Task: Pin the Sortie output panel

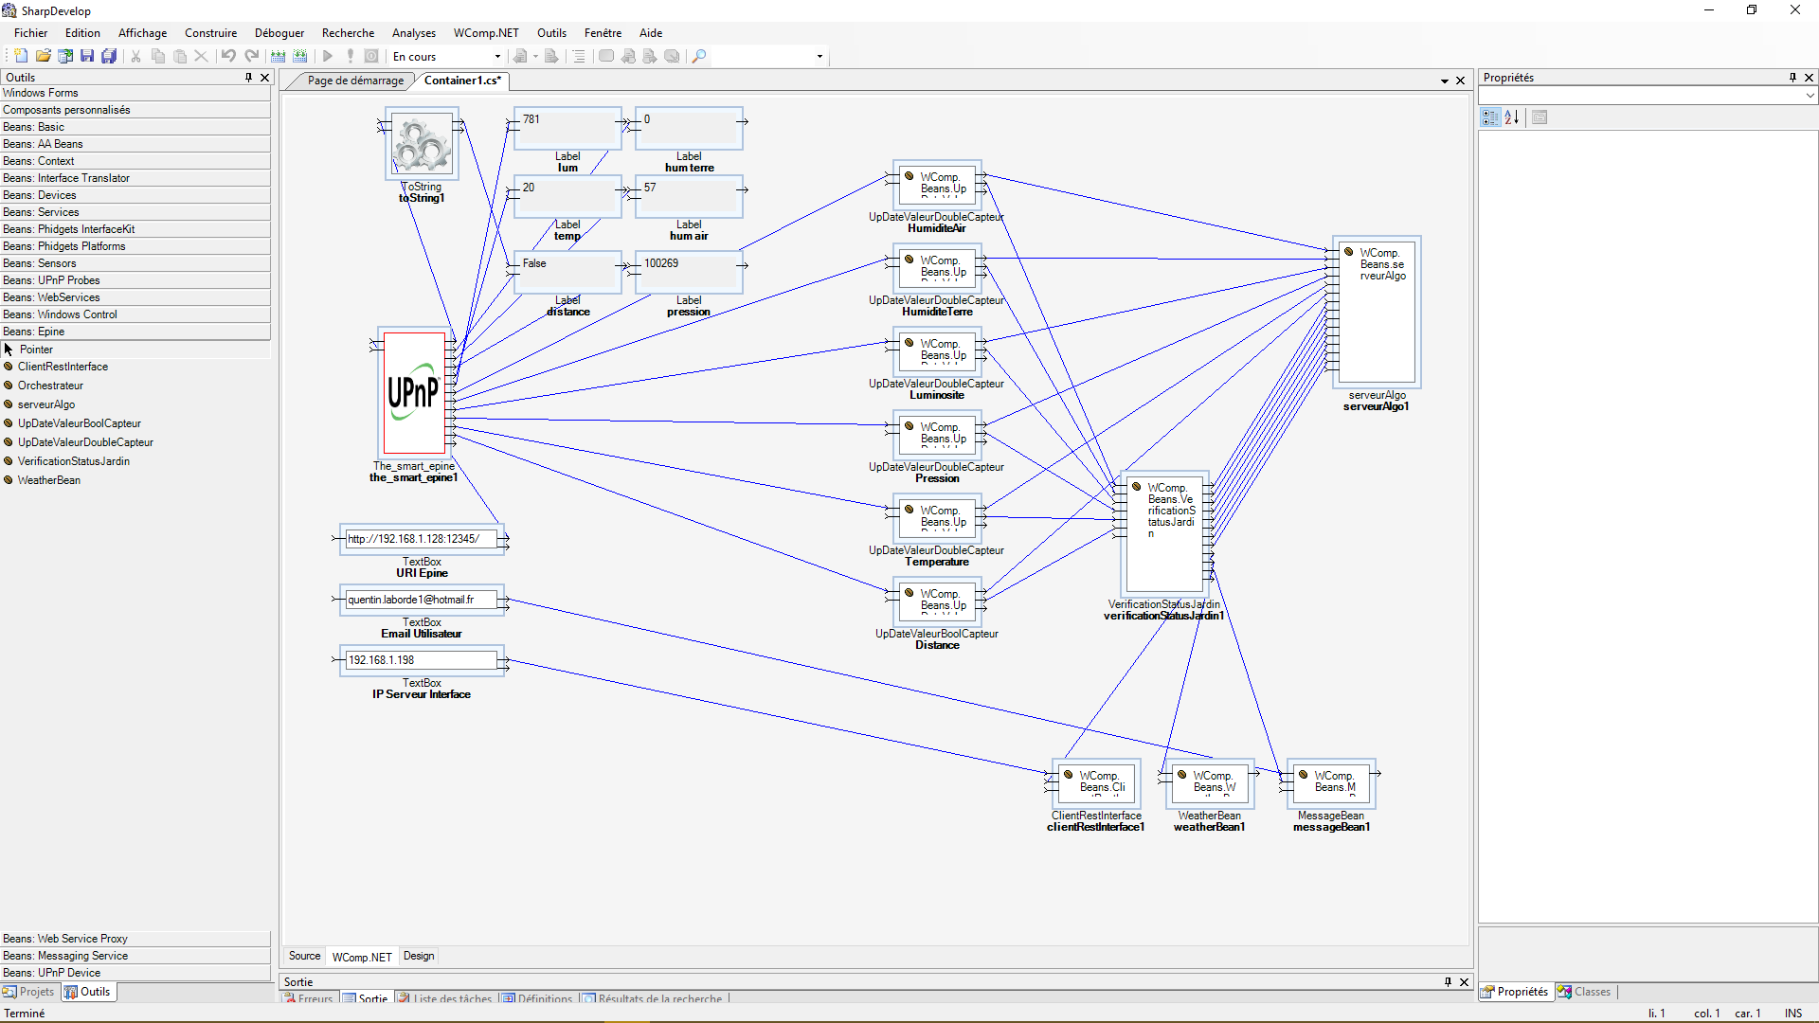Action: click(x=1448, y=982)
